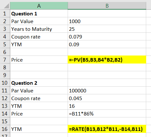Click the 'Question 2' heading cell
Screen dimensions: 151x137
(x=39, y=83)
